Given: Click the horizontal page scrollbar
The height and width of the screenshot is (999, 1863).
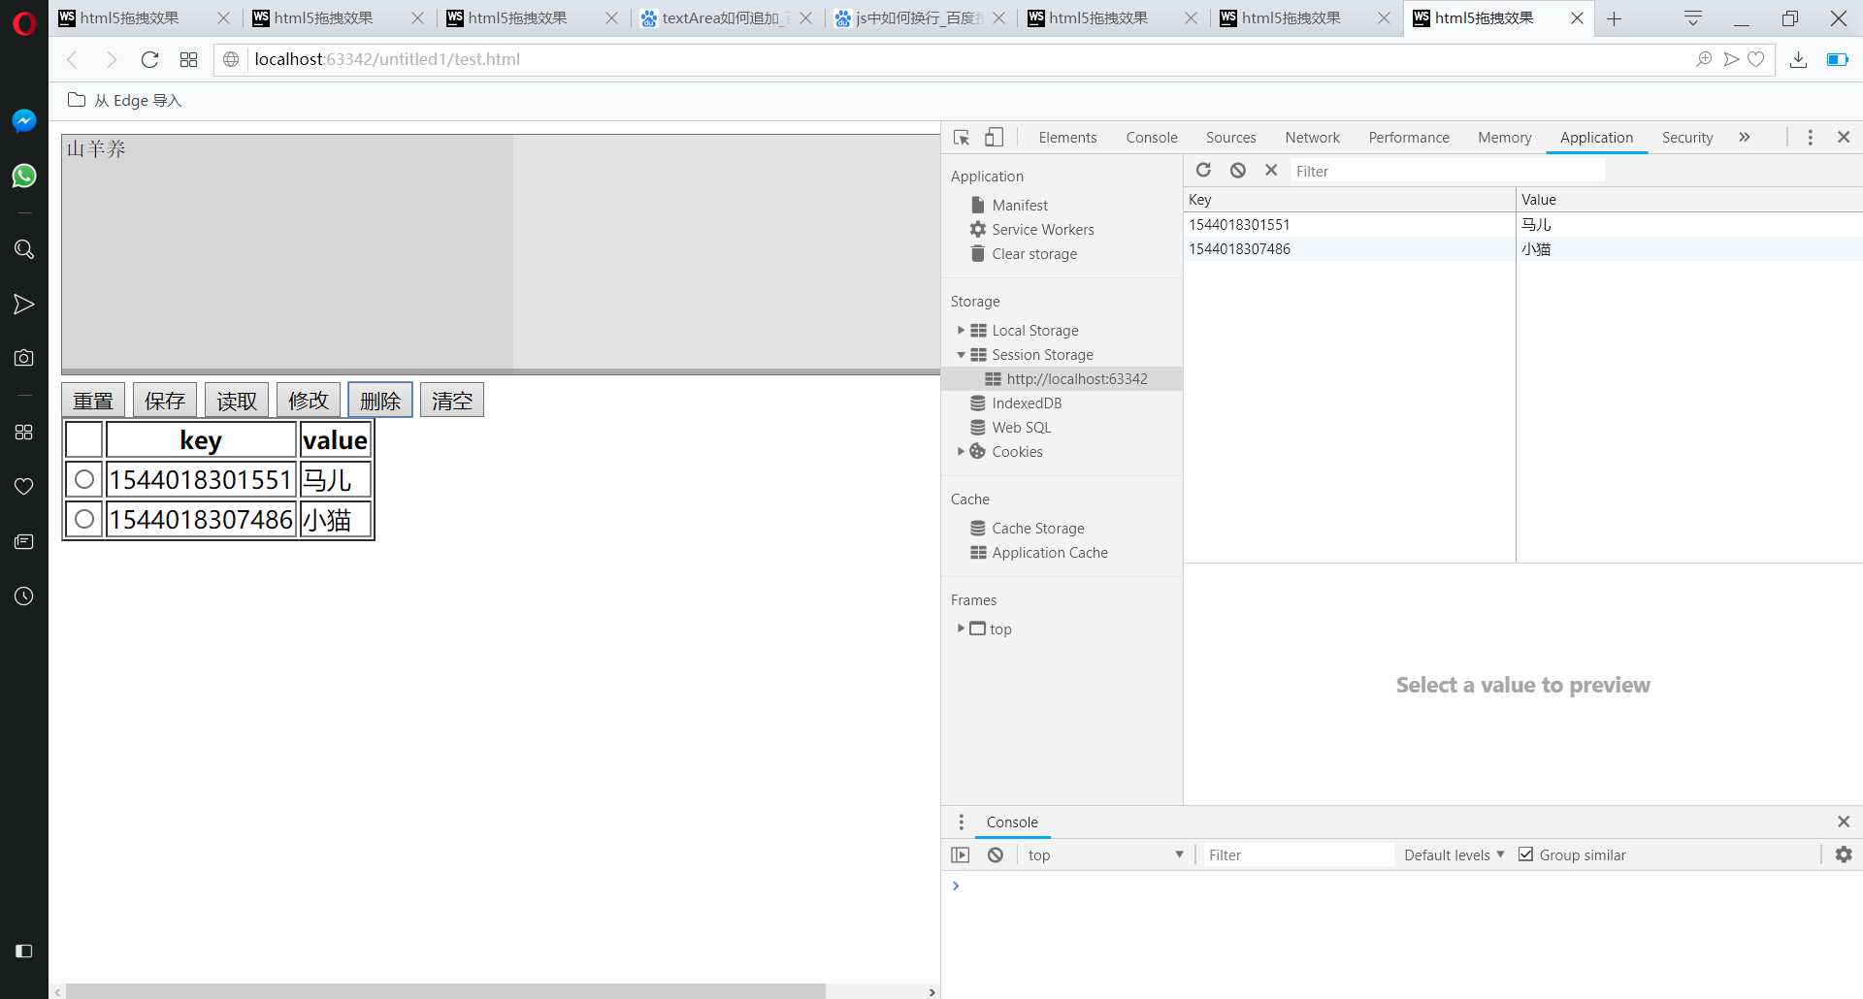Looking at the screenshot, I should 445,991.
